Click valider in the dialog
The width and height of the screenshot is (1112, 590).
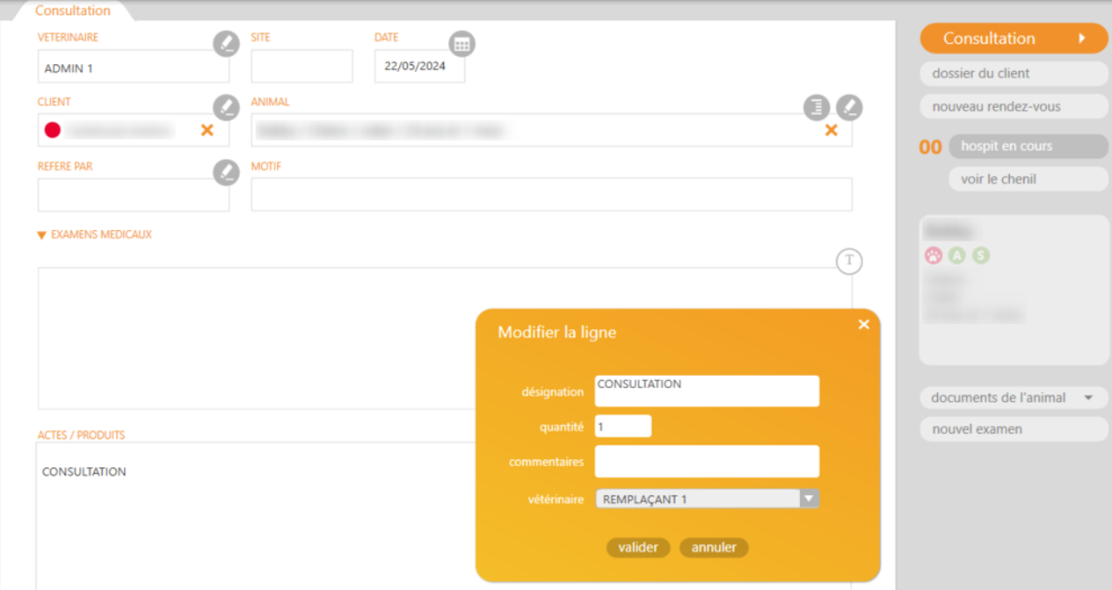click(638, 547)
